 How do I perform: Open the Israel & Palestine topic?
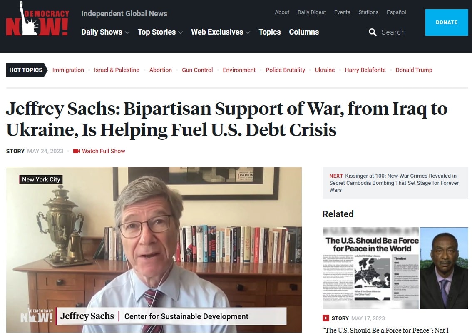[117, 70]
